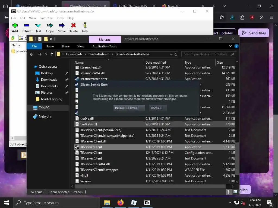Click the 7-Zip Extract toolbar icon
The width and height of the screenshot is (278, 208).
27,28
